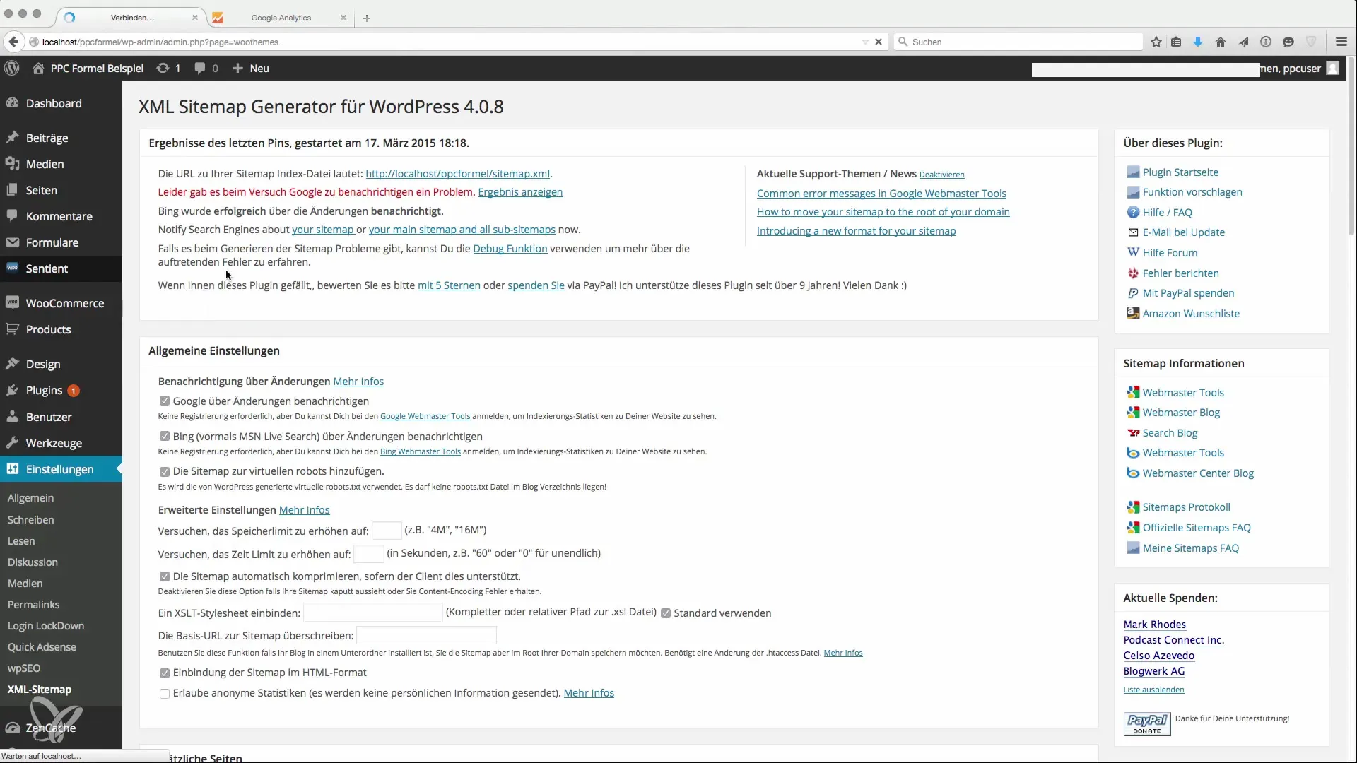Toggle Standard verwenden checkbox

(x=666, y=613)
